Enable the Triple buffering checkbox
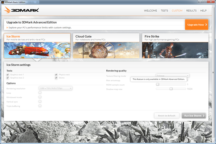Screen dimensions: 216x144 pos(40,106)
